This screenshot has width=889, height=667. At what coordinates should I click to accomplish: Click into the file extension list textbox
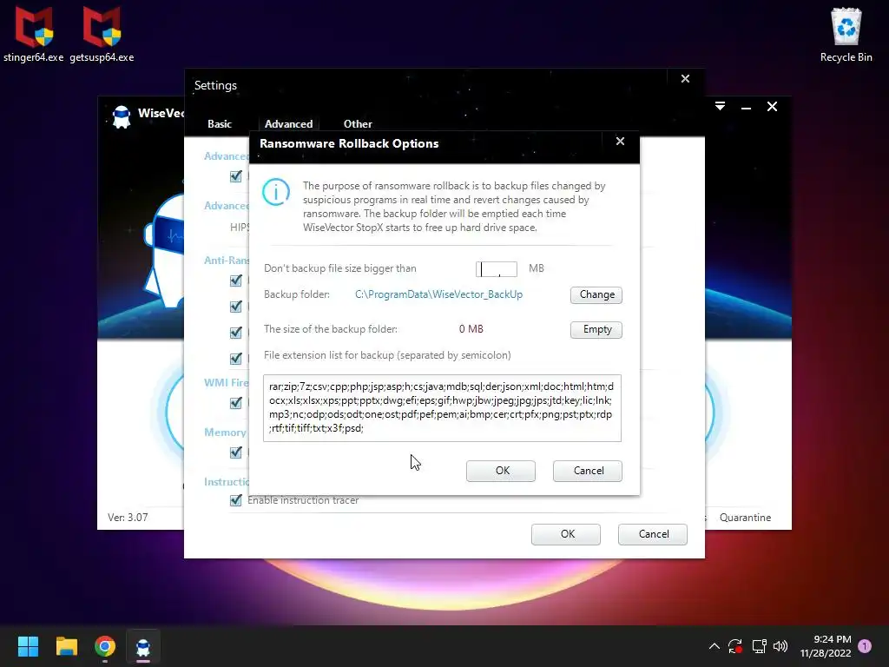[442, 408]
